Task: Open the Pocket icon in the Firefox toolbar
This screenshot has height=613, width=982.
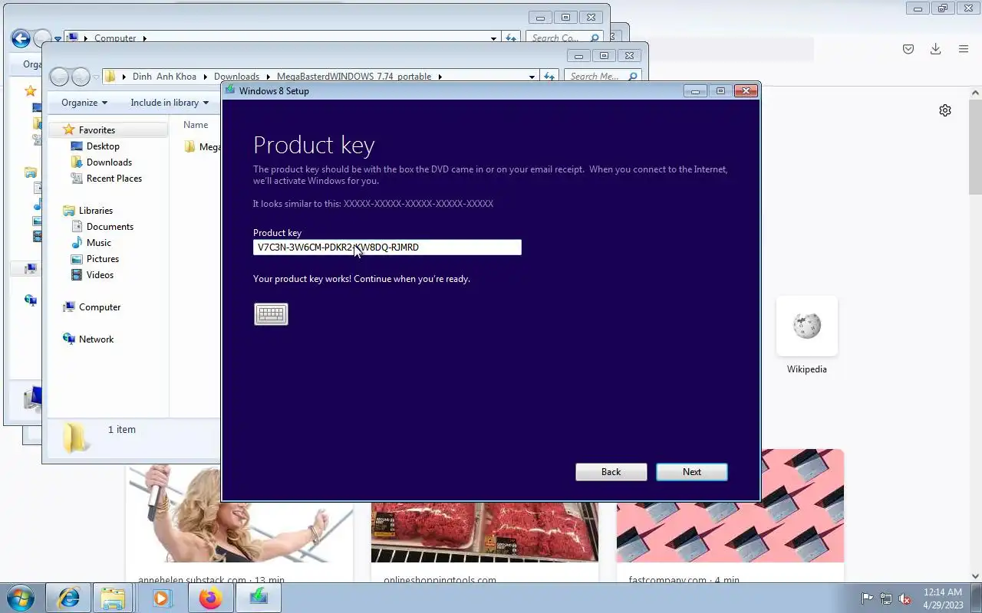Action: pos(908,49)
